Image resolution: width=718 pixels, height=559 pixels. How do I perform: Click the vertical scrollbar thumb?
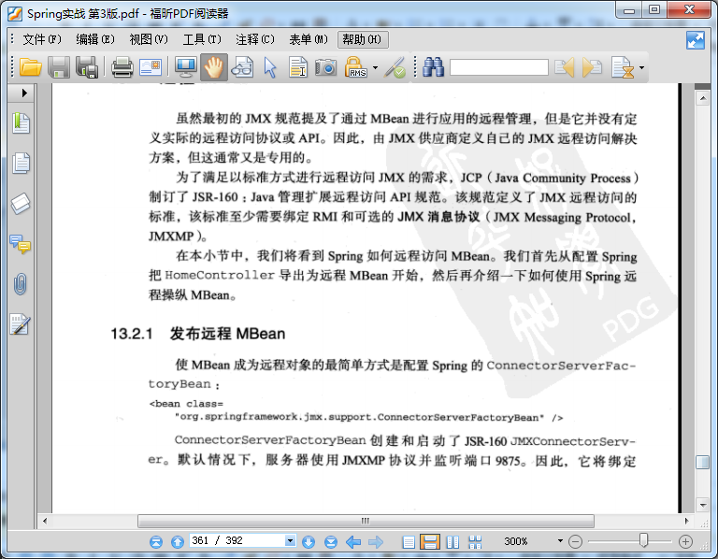702,462
